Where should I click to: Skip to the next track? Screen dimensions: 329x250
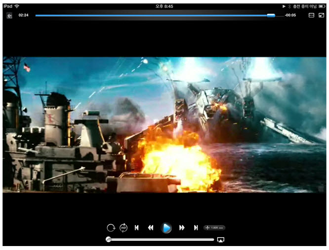(196, 228)
